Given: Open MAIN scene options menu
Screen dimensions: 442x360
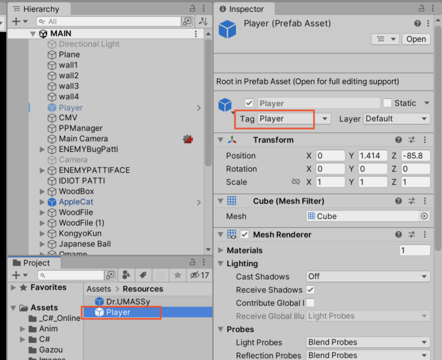Looking at the screenshot, I should click(196, 34).
